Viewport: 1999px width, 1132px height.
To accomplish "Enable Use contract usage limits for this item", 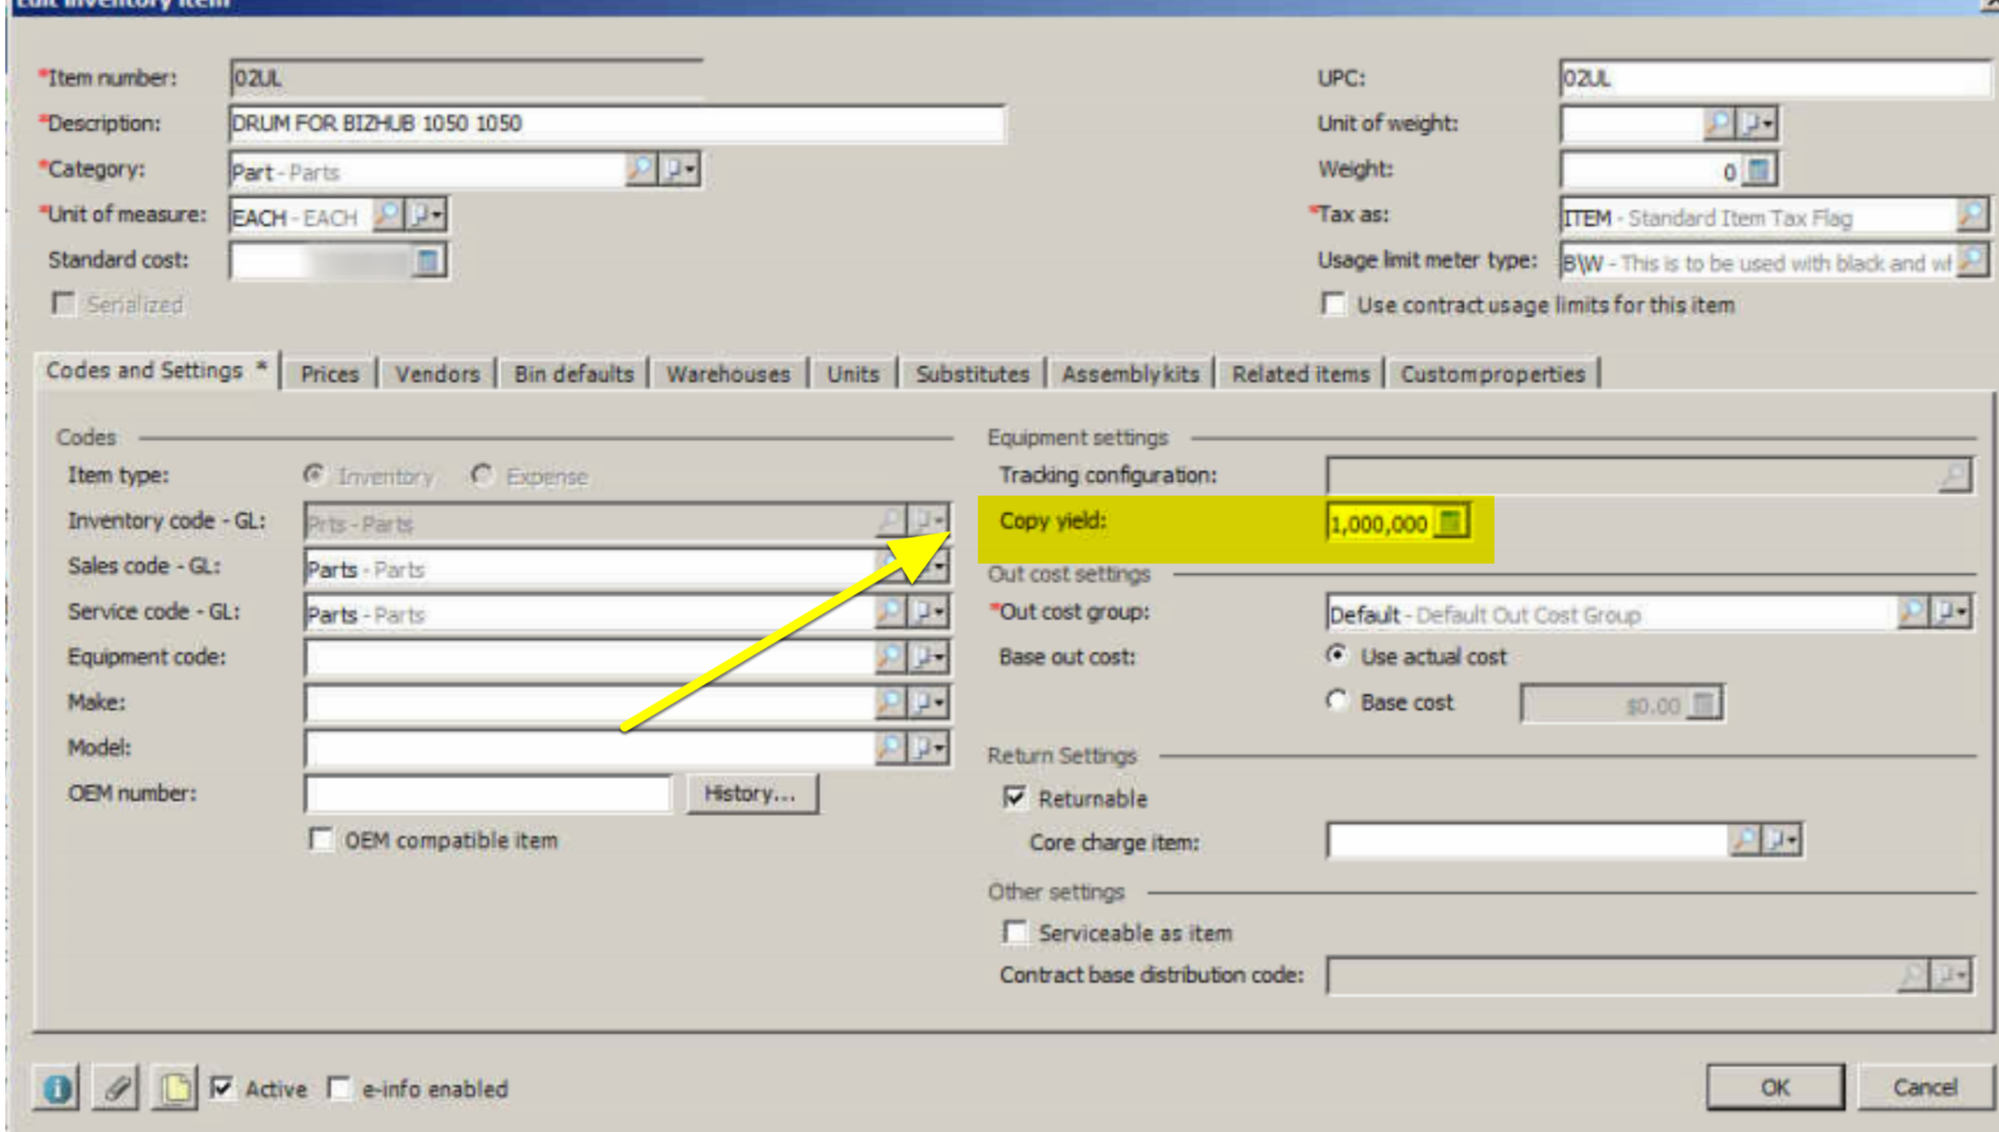I will click(1334, 304).
